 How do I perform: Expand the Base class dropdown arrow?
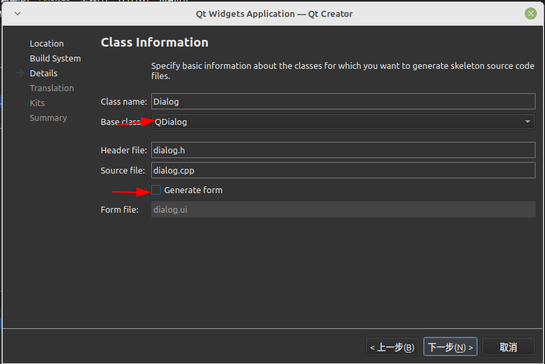(x=527, y=122)
